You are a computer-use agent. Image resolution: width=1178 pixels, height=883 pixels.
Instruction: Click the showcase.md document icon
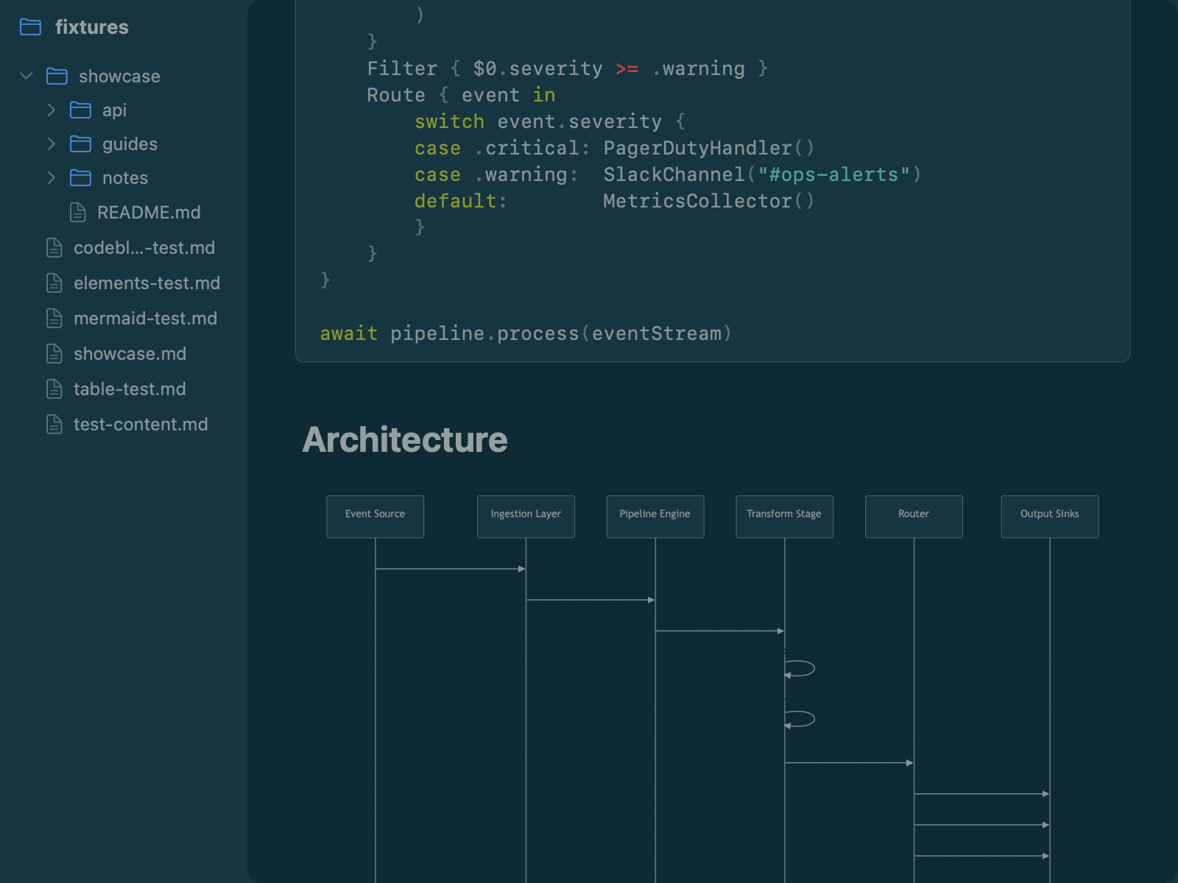(54, 354)
